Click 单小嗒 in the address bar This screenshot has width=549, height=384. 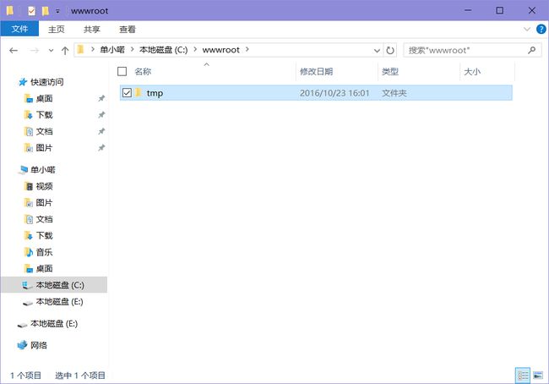[x=112, y=50]
